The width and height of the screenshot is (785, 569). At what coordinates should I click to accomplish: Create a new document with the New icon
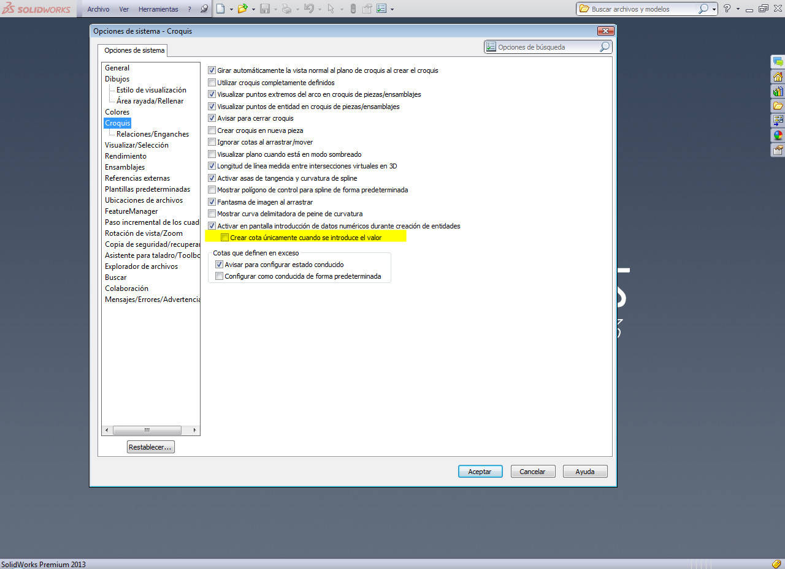pos(220,9)
